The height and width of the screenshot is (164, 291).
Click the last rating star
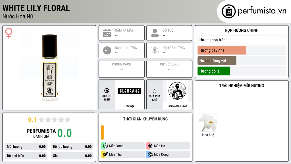[68, 120]
